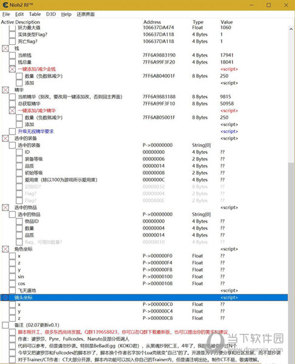Disable the 一键添加/减少金钱 script
This screenshot has width=295, height=364.
tap(12, 69)
